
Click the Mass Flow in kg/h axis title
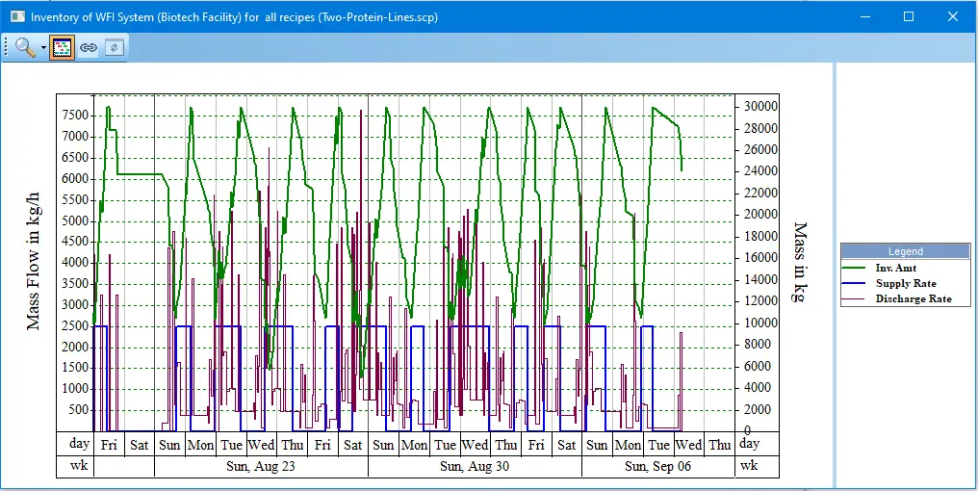click(34, 262)
